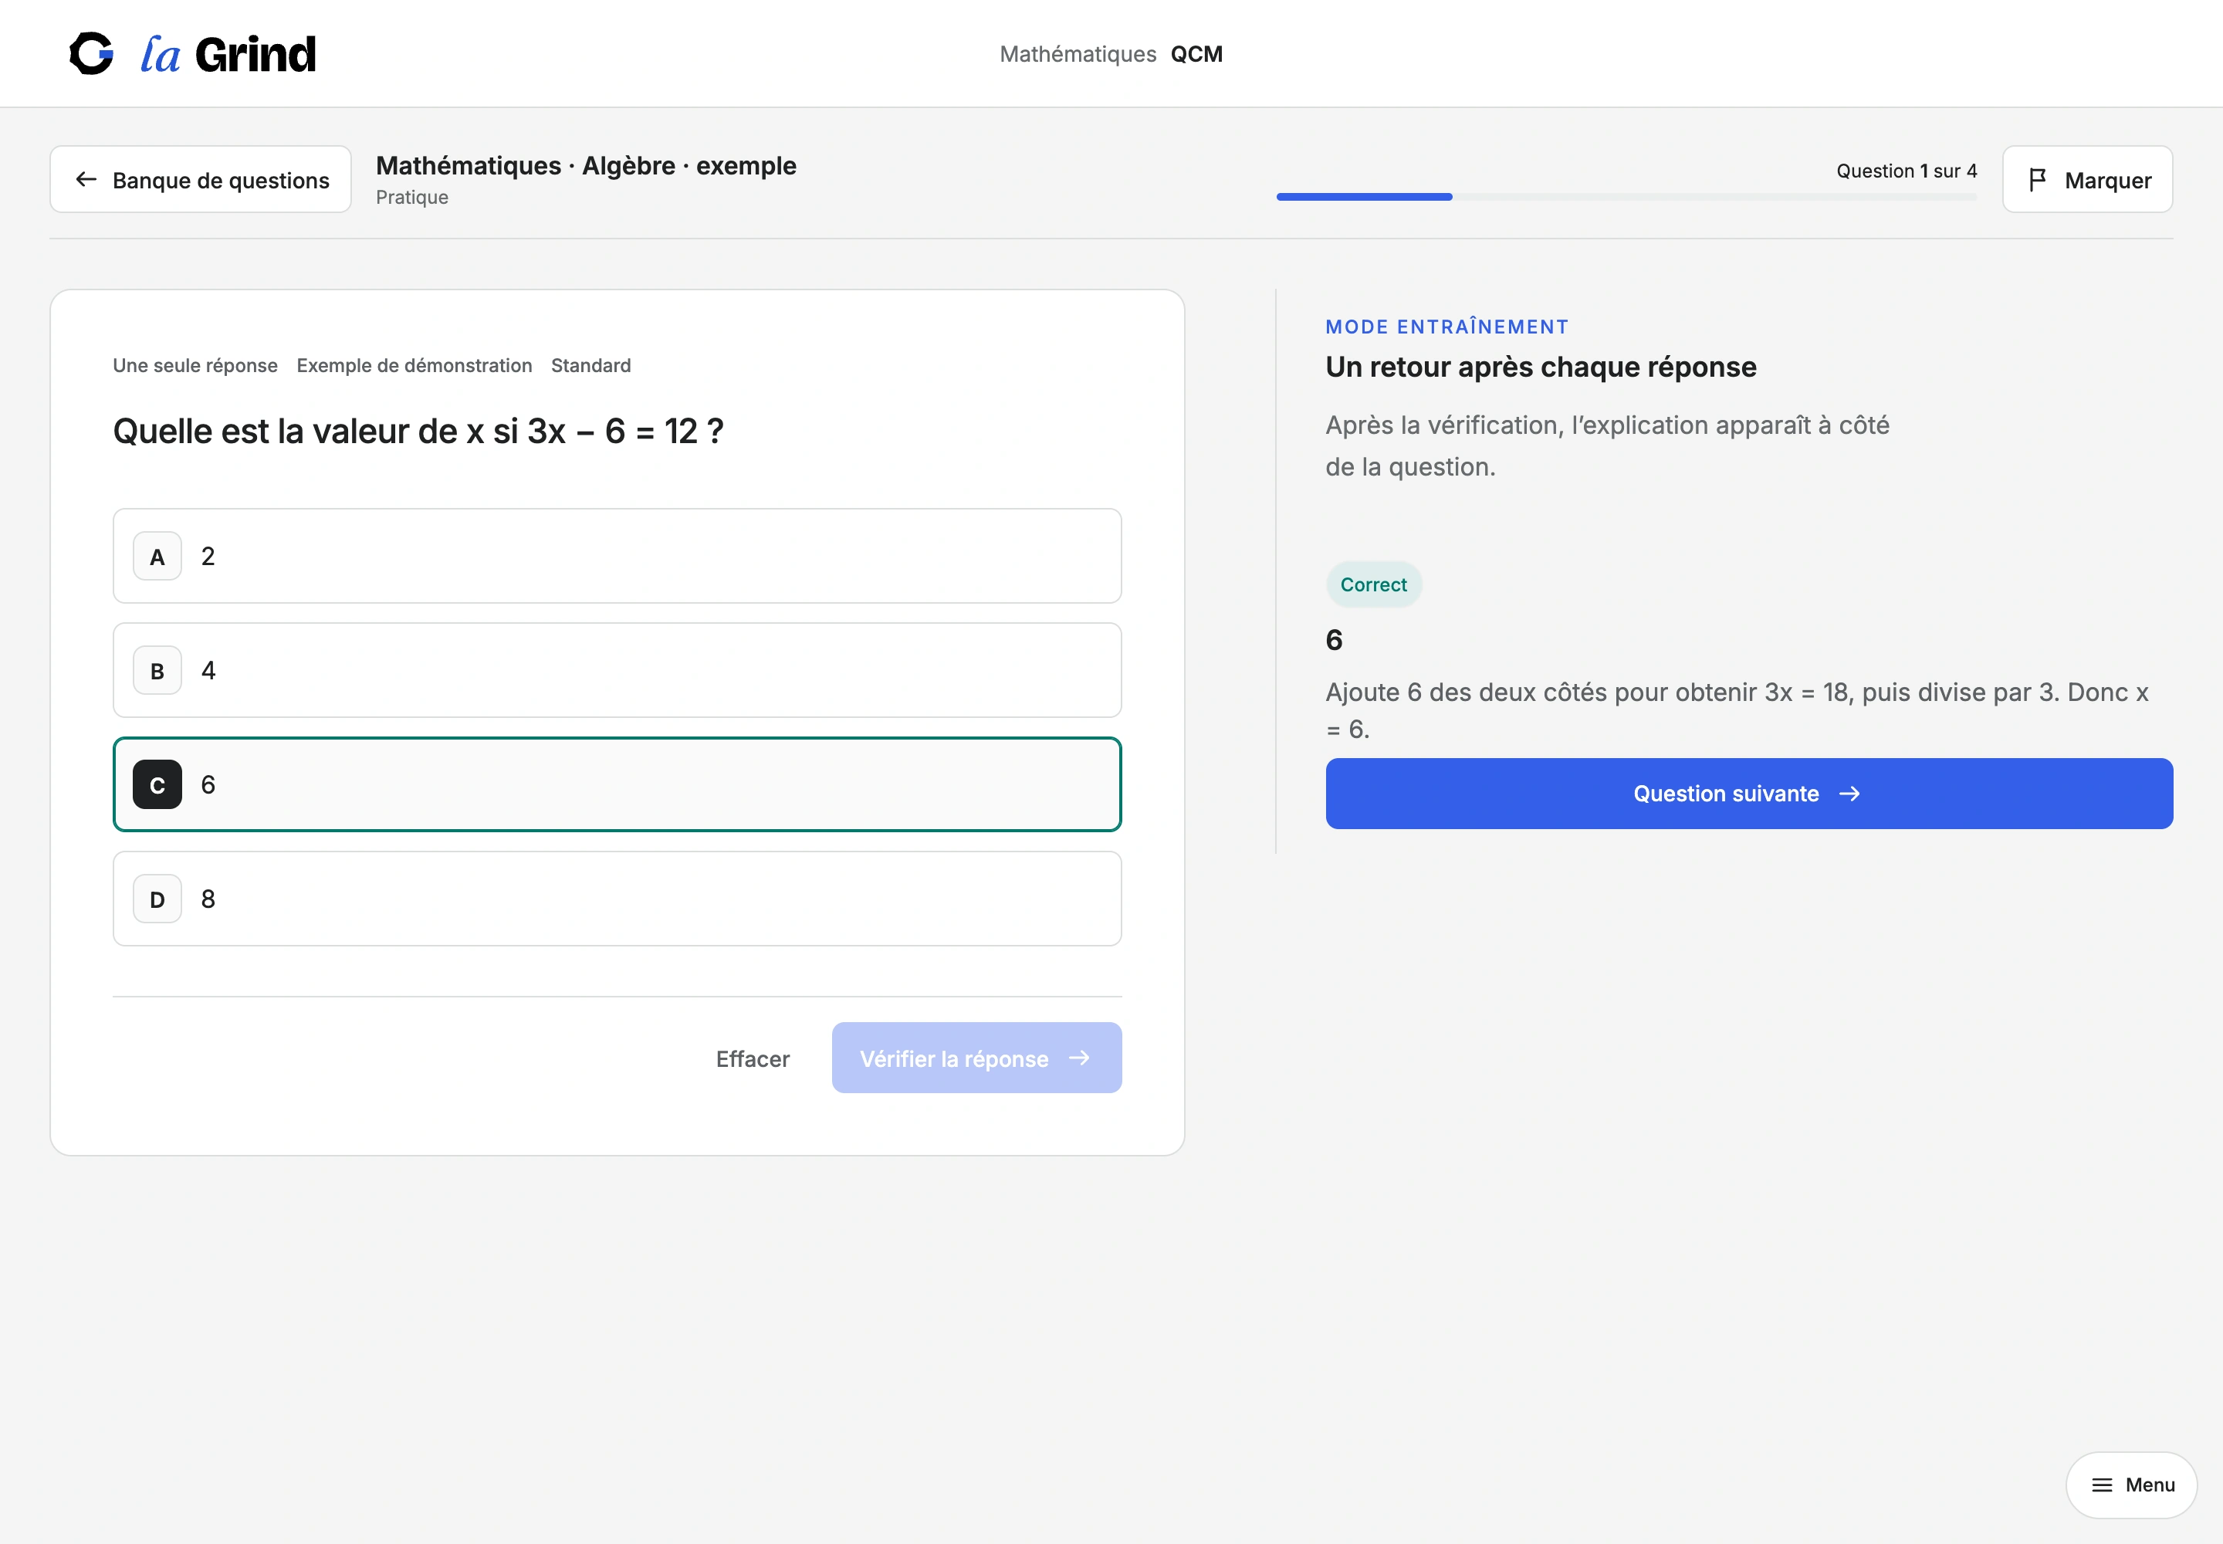Image resolution: width=2223 pixels, height=1544 pixels.
Task: Click arrow icon on Question suivante button
Action: click(1849, 794)
